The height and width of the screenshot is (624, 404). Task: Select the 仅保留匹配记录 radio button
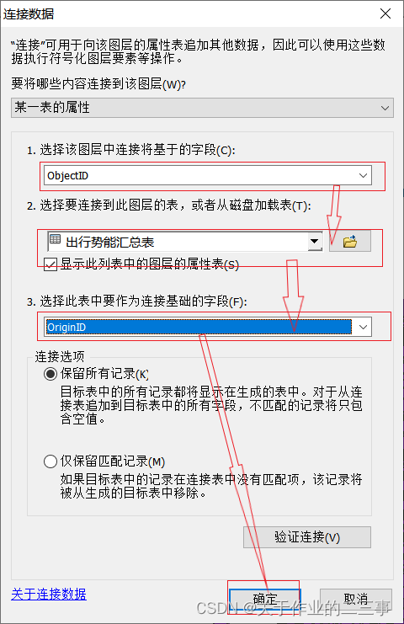point(50,461)
